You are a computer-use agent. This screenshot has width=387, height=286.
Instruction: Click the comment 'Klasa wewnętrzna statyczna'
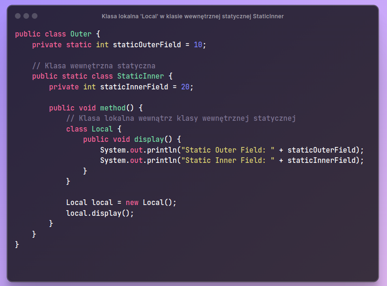click(94, 66)
